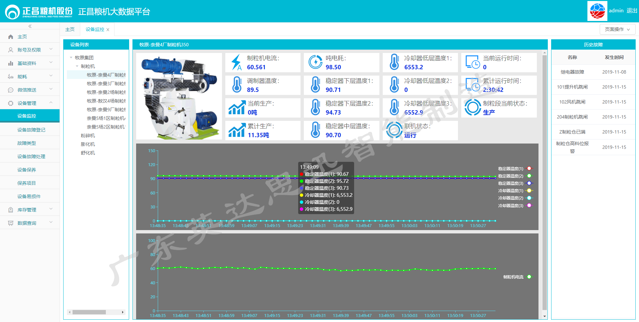Click the 吨电耗 power cycle icon
This screenshot has width=639, height=322.
pos(315,62)
